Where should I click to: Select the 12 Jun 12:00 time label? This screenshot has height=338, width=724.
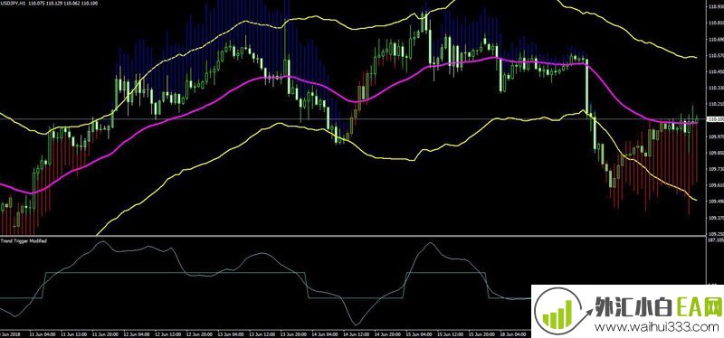pyautogui.click(x=167, y=333)
